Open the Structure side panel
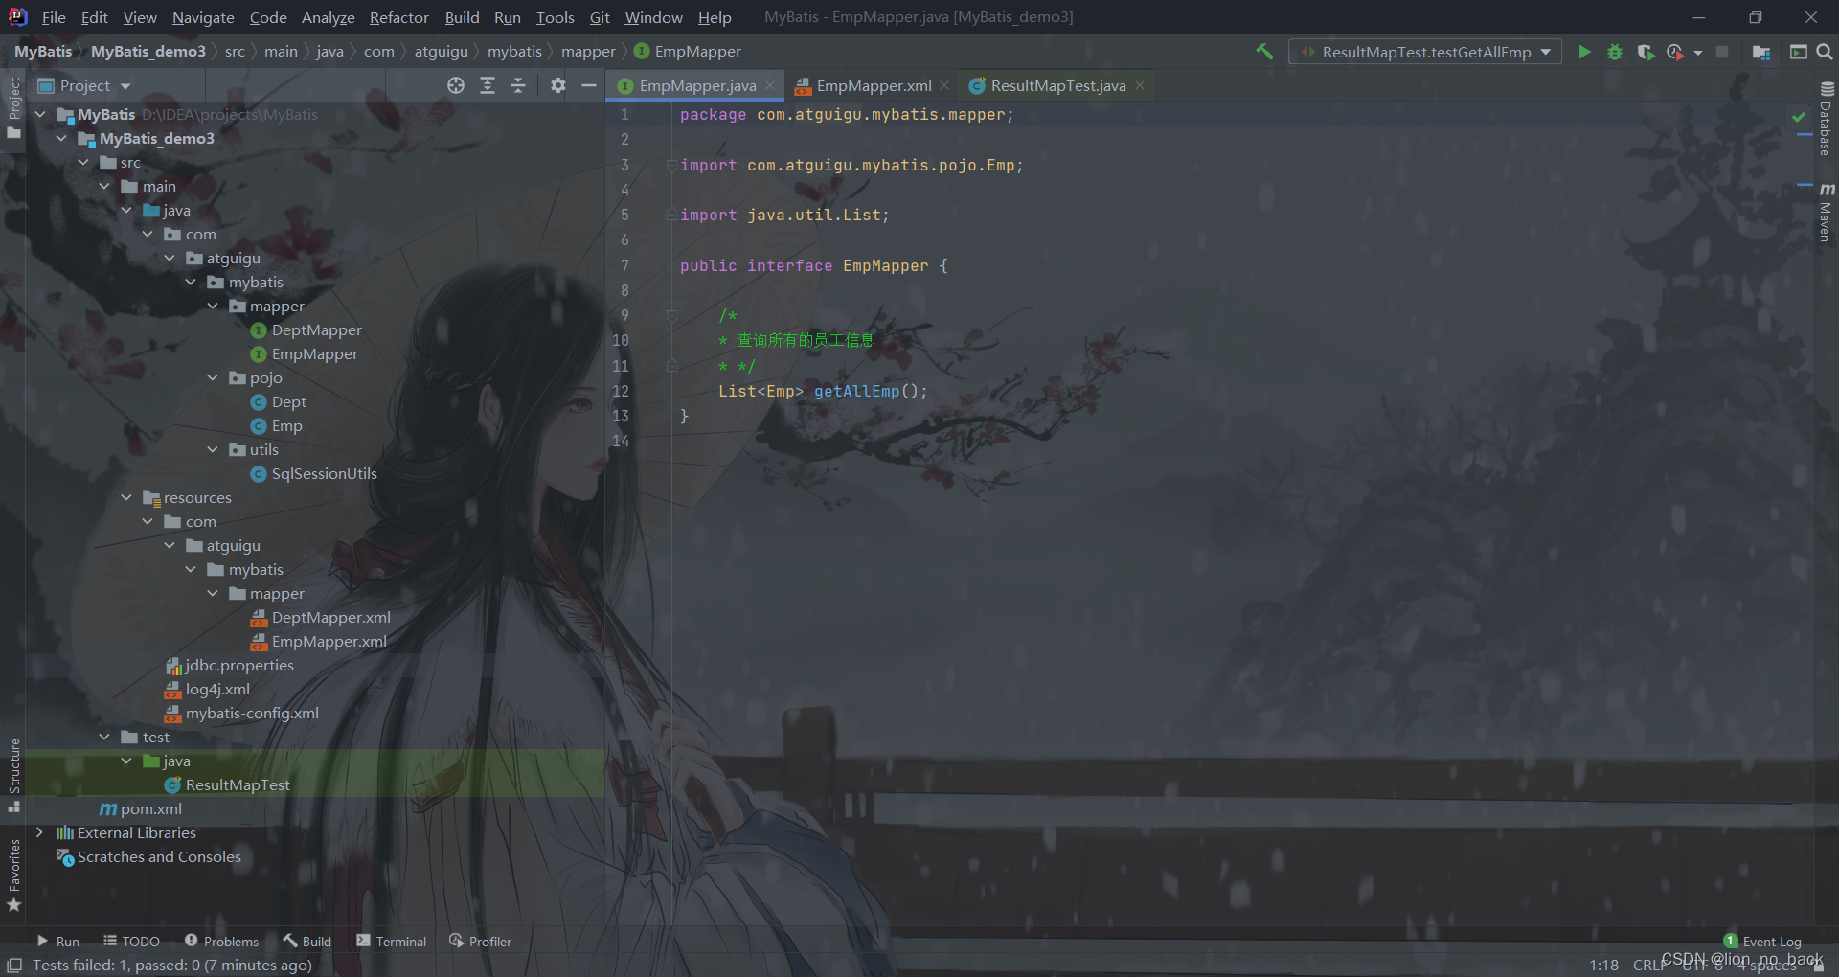Screen dimensions: 1839x977 coord(14,774)
